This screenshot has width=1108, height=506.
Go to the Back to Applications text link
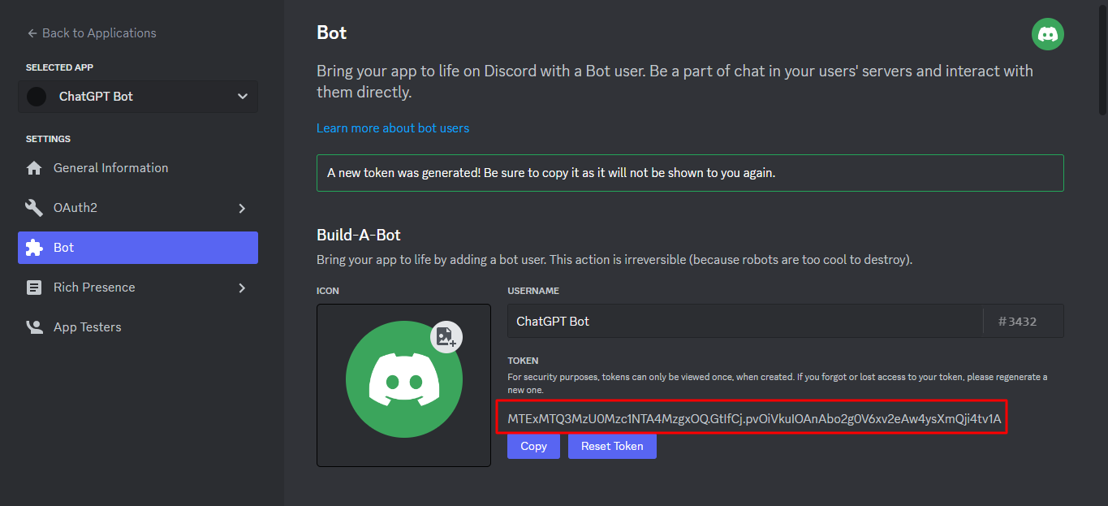tap(99, 33)
